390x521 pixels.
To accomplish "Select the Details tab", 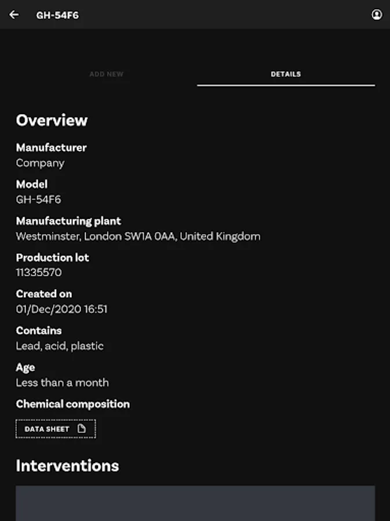I will (x=286, y=74).
